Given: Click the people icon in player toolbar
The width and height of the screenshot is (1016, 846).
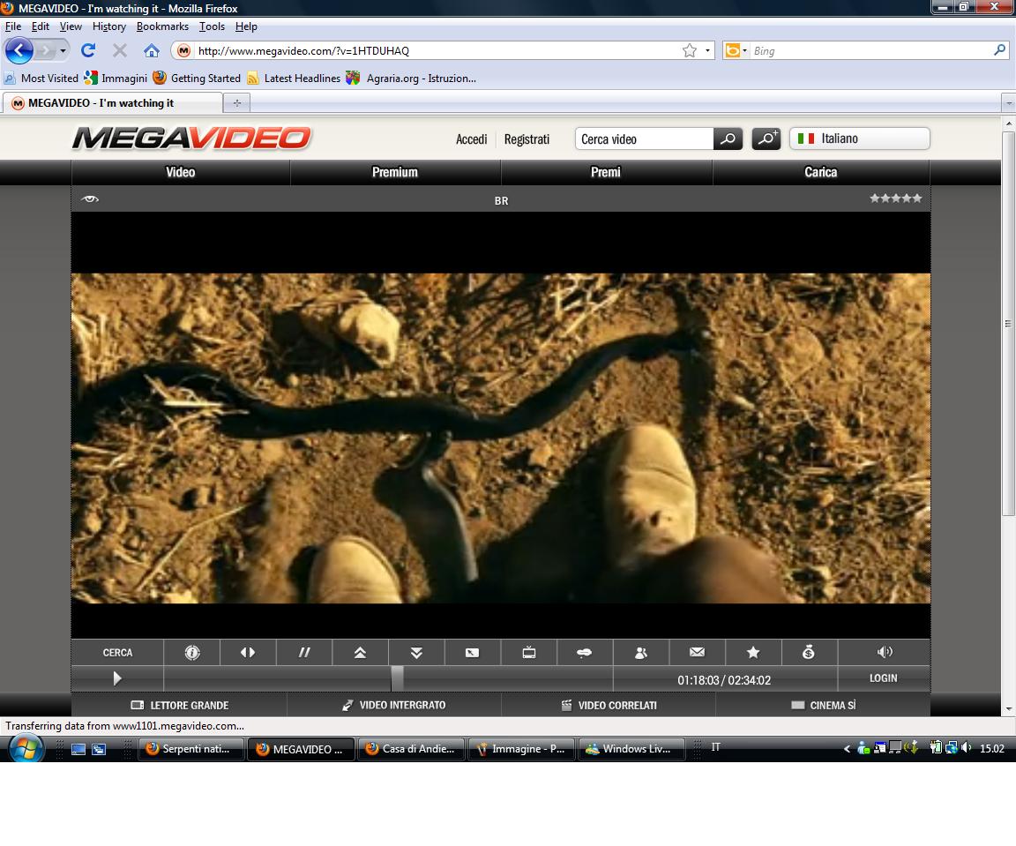Looking at the screenshot, I should pyautogui.click(x=641, y=653).
